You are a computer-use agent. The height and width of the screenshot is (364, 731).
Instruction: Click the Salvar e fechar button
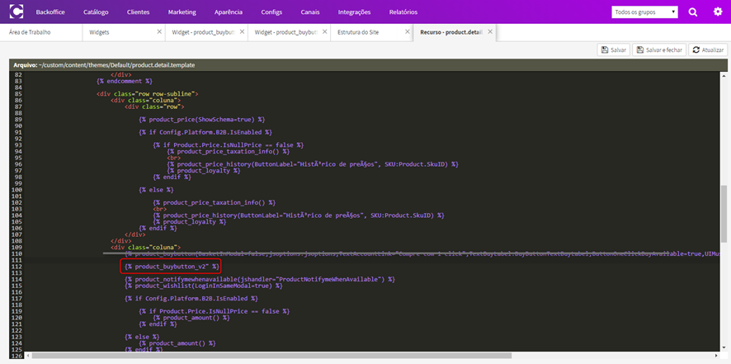tap(659, 50)
